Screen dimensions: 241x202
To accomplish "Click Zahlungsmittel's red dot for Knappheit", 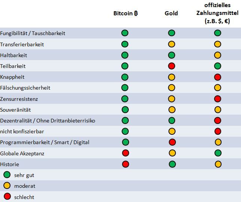I will point(218,77).
